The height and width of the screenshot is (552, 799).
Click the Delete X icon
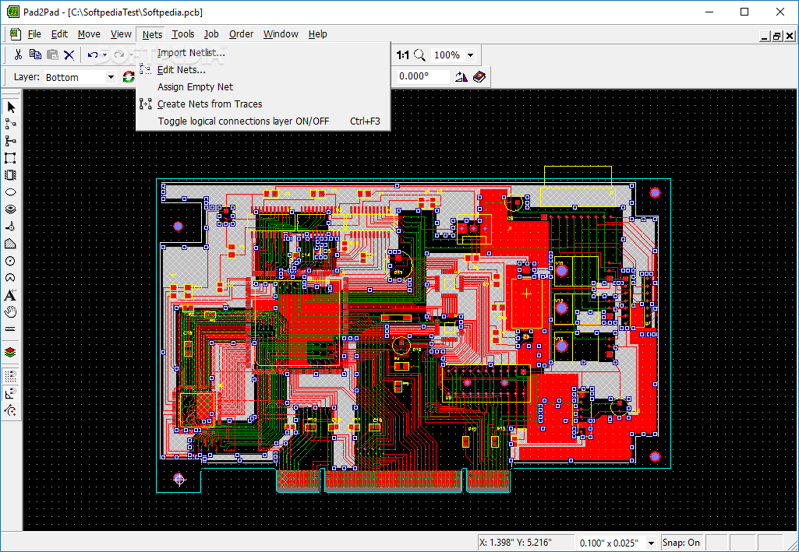coord(69,54)
